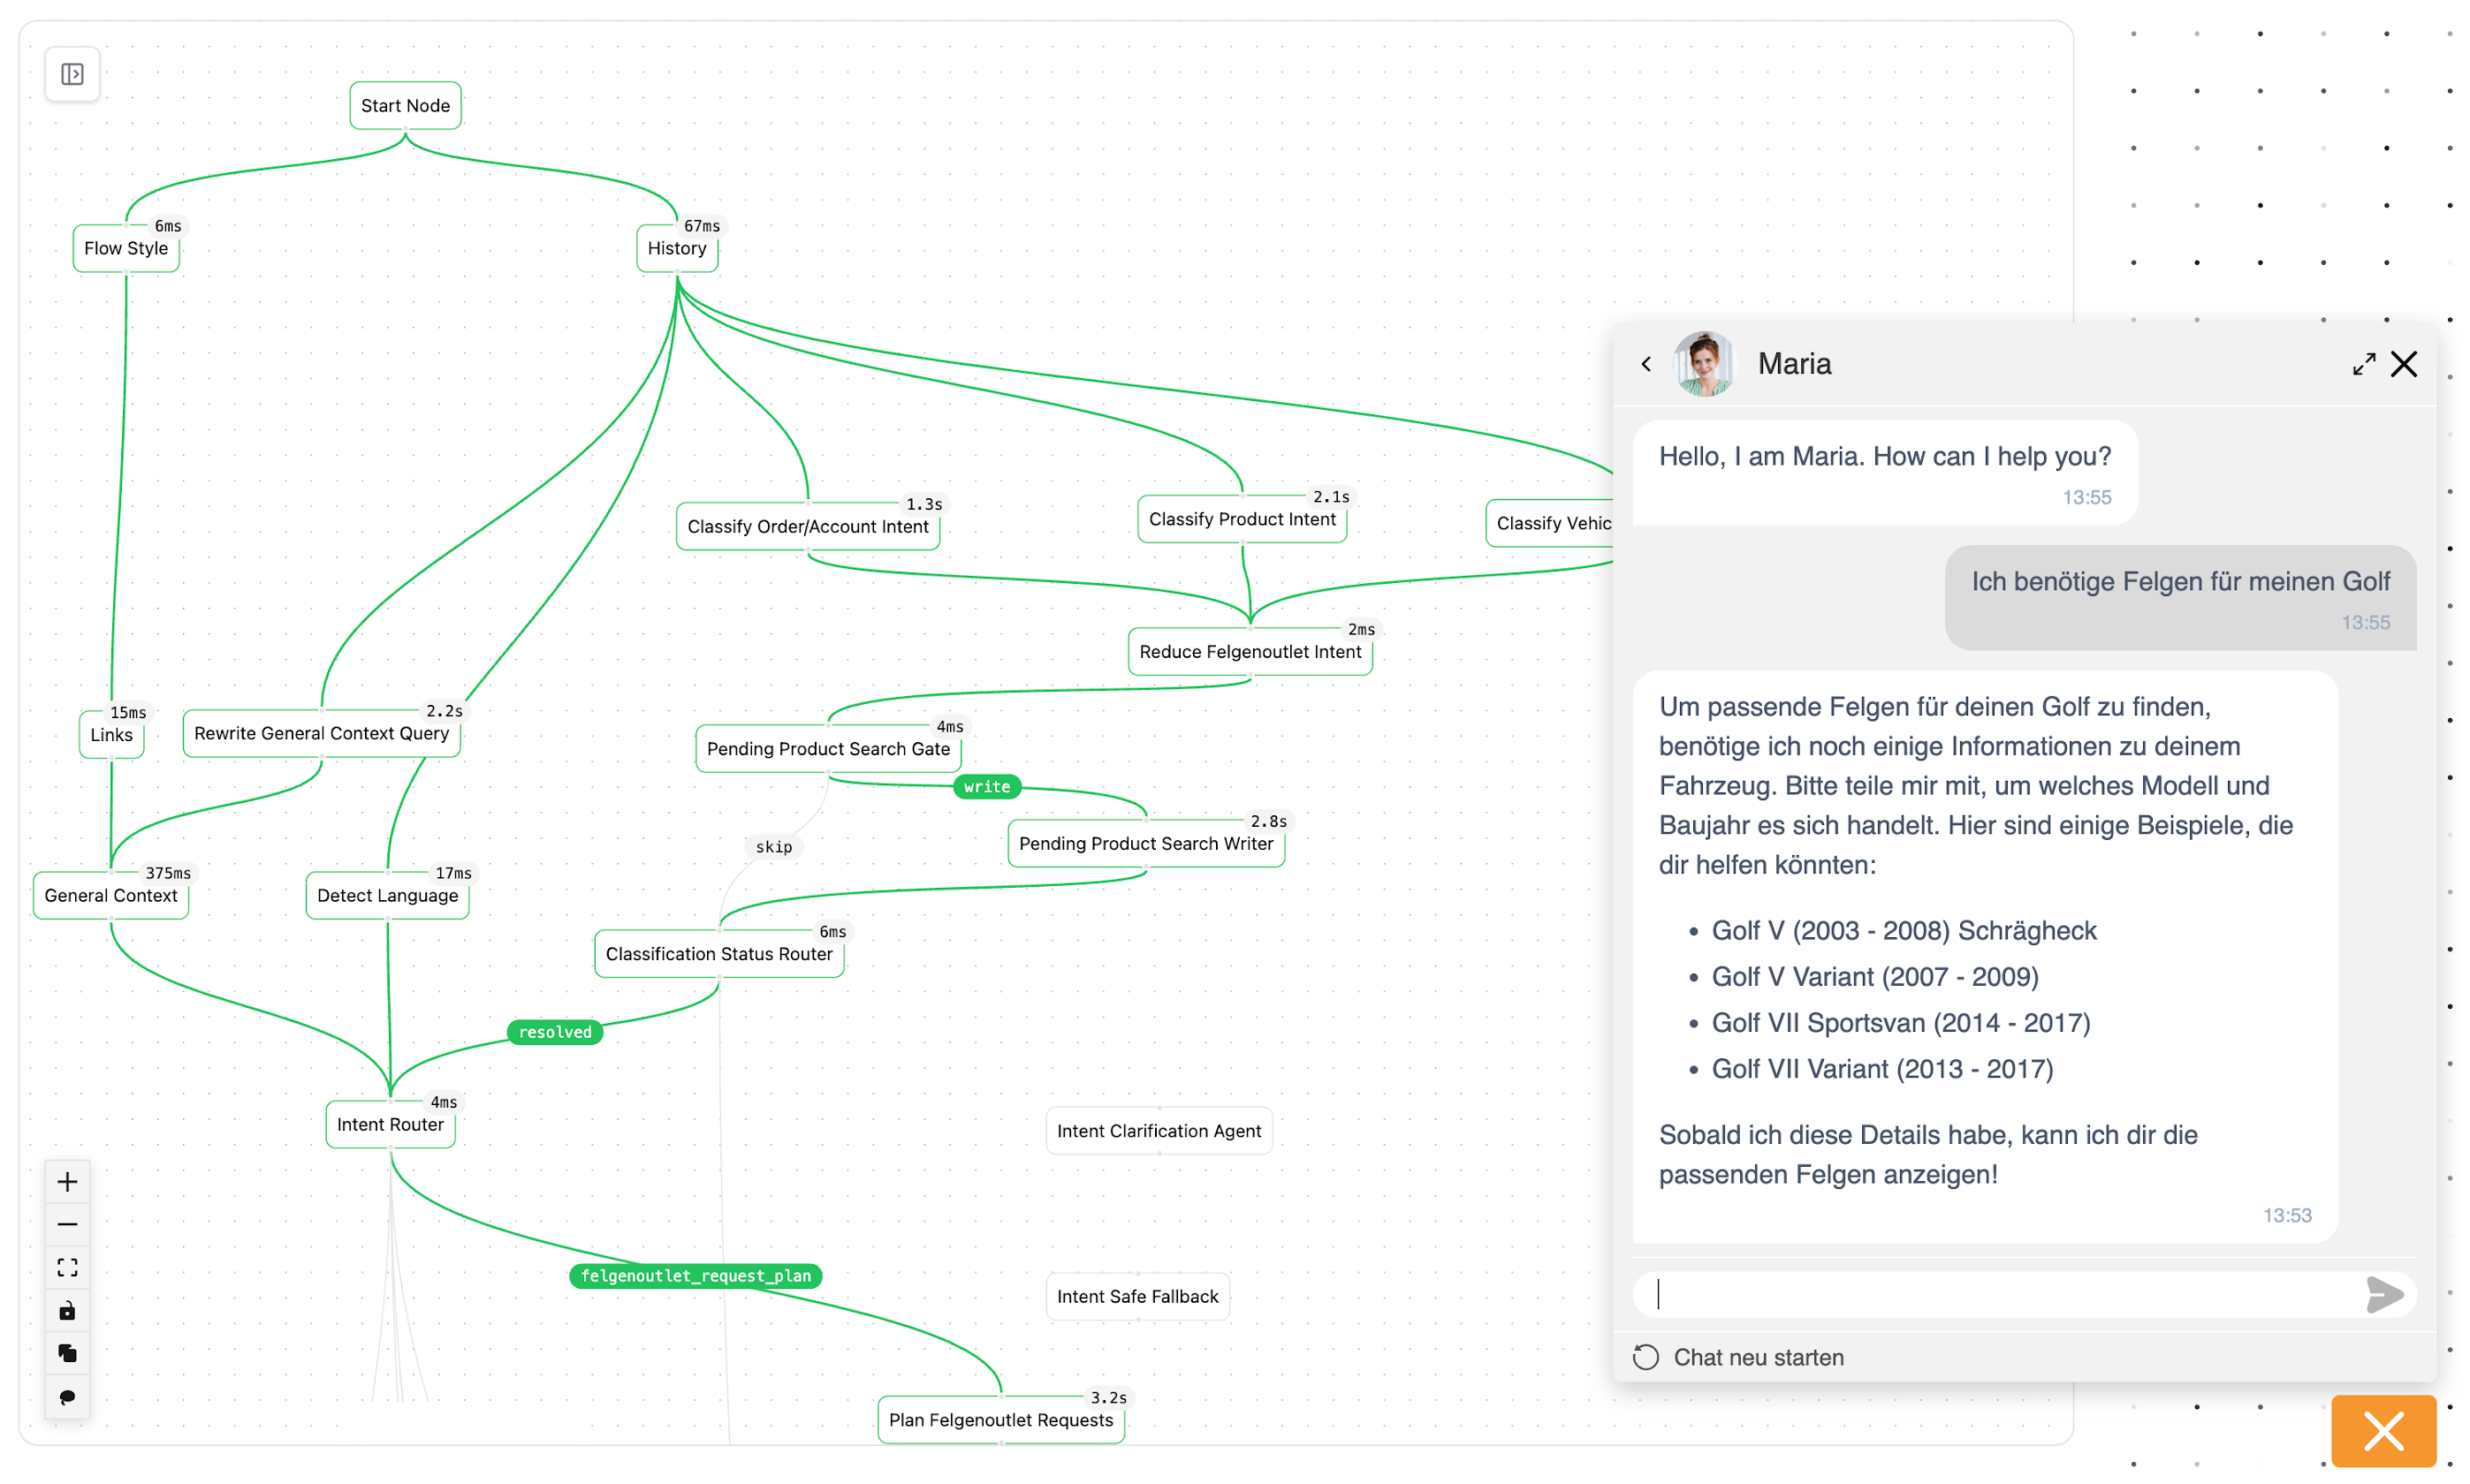
Task: Click the felgenoutlet_request_plan edge label
Action: click(695, 1276)
